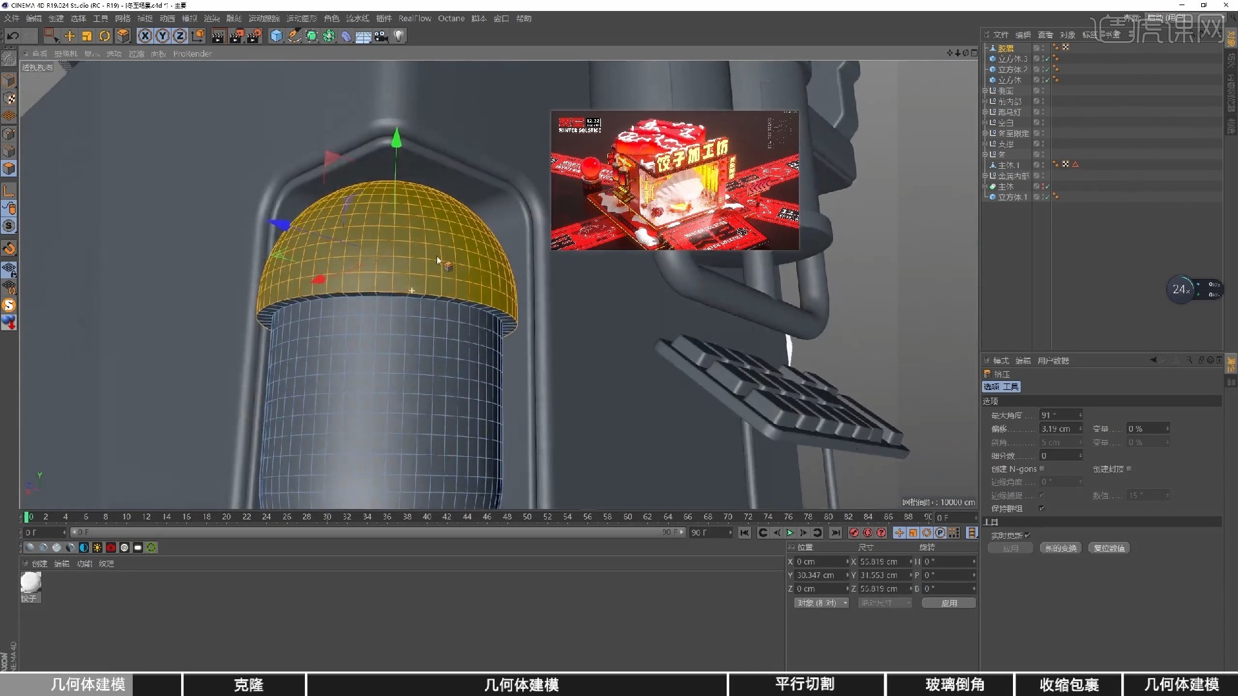Image resolution: width=1238 pixels, height=696 pixels.
Task: Toggle parameter keyframe recording P icon
Action: 940,533
